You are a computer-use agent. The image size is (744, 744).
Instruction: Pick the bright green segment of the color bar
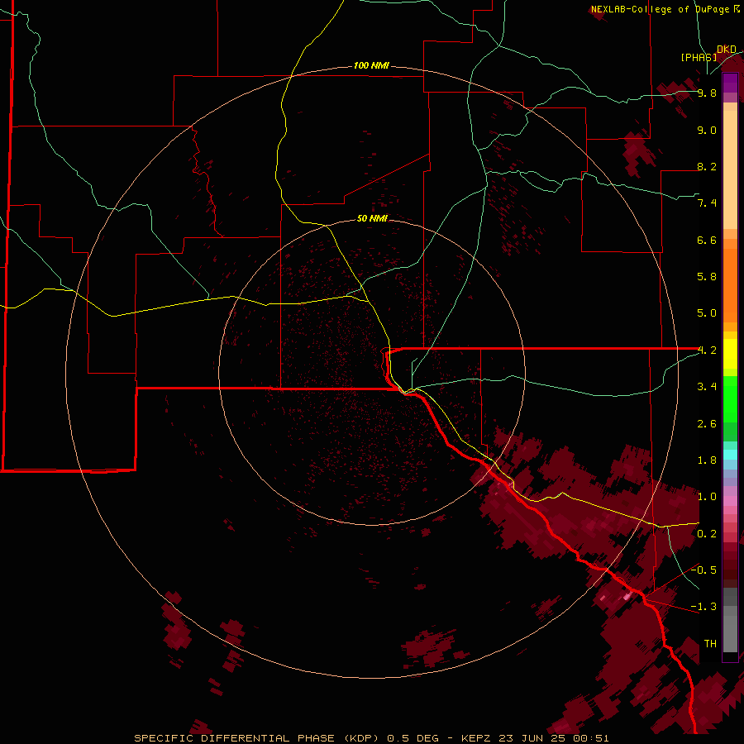point(730,398)
